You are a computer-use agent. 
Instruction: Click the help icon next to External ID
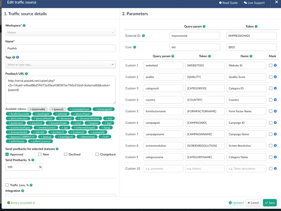tap(144, 36)
